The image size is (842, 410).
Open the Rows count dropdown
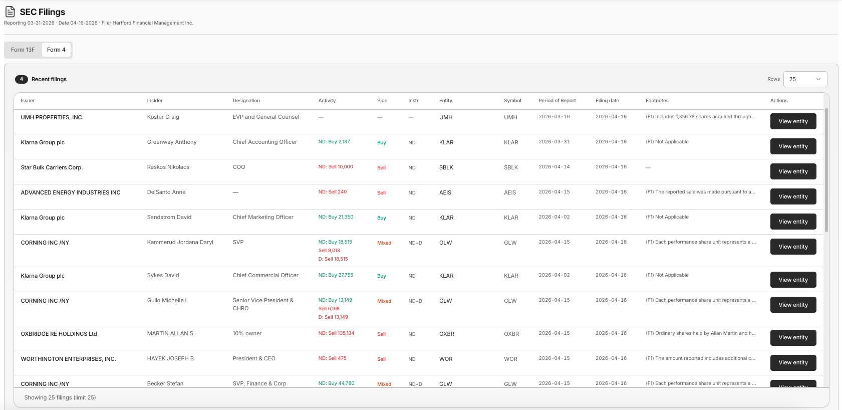(805, 79)
